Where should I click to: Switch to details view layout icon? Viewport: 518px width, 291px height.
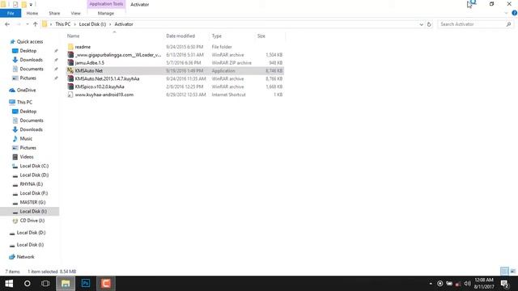click(x=504, y=272)
